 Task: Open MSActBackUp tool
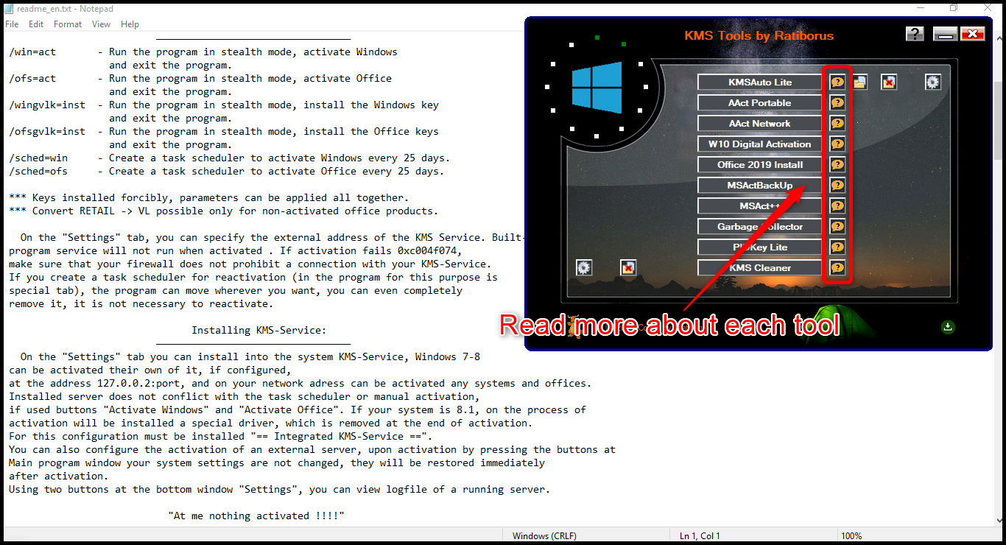click(760, 186)
